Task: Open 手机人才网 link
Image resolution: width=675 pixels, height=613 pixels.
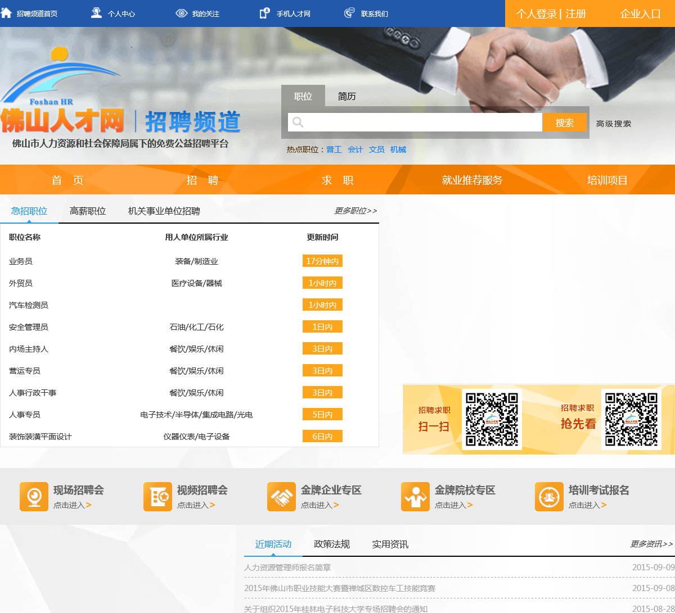Action: pos(294,13)
